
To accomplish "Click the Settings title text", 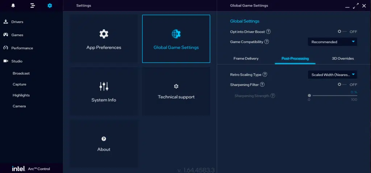I will click(84, 5).
